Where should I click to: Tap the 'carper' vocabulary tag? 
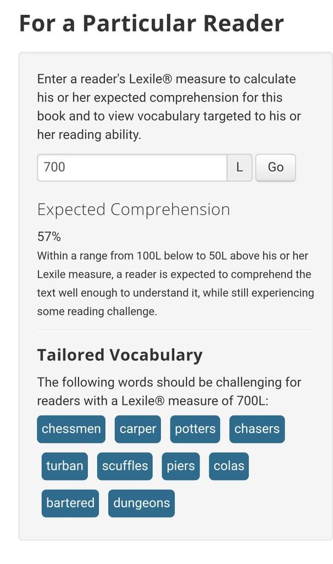click(138, 429)
